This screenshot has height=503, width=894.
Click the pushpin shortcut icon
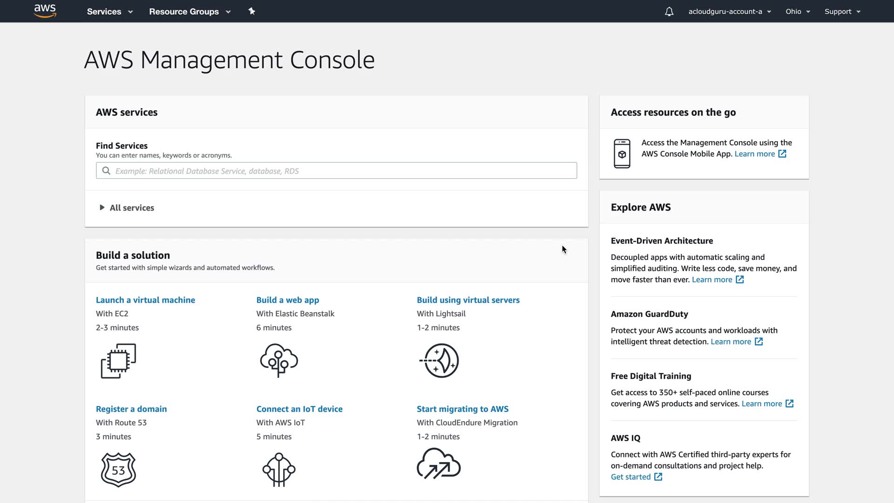pos(251,11)
